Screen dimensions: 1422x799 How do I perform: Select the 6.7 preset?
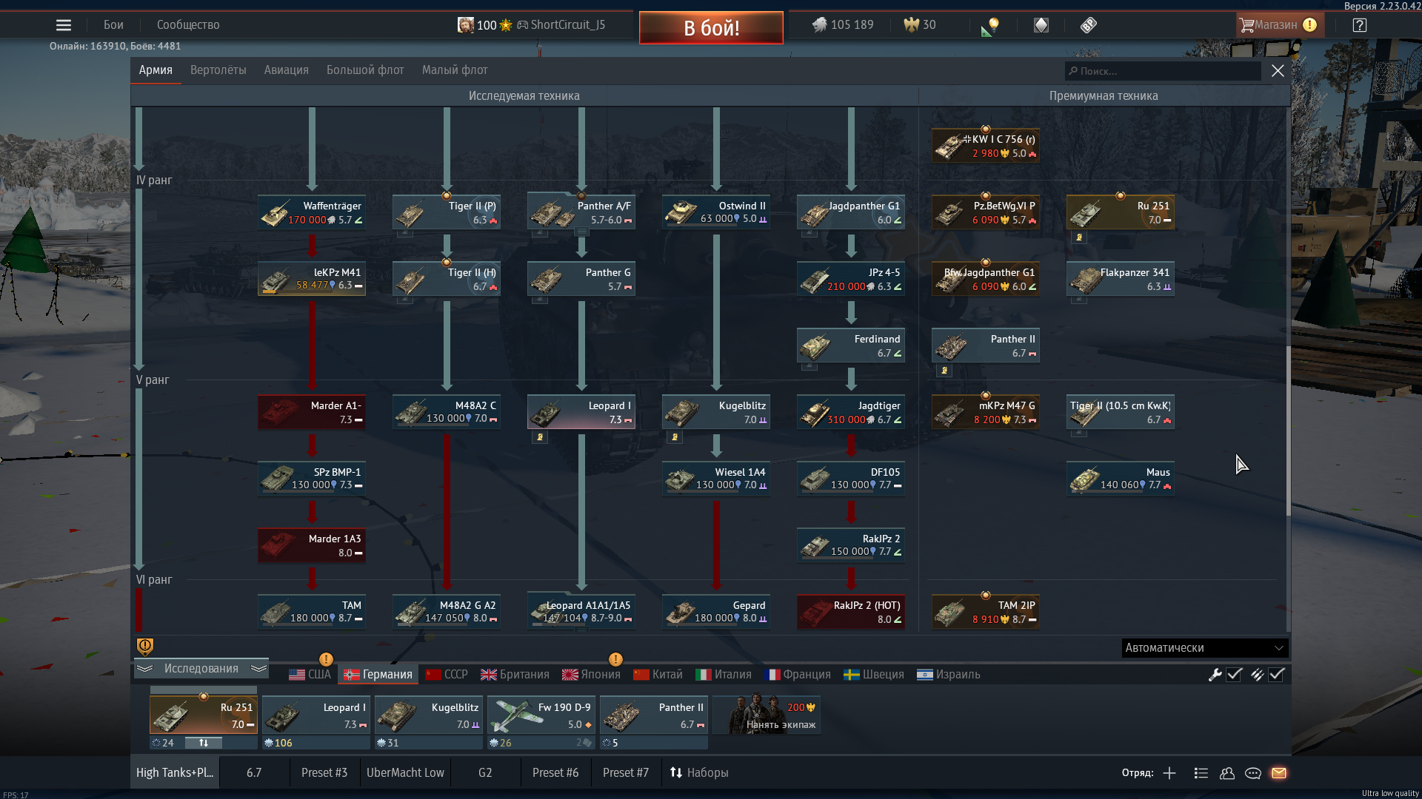pos(254,772)
